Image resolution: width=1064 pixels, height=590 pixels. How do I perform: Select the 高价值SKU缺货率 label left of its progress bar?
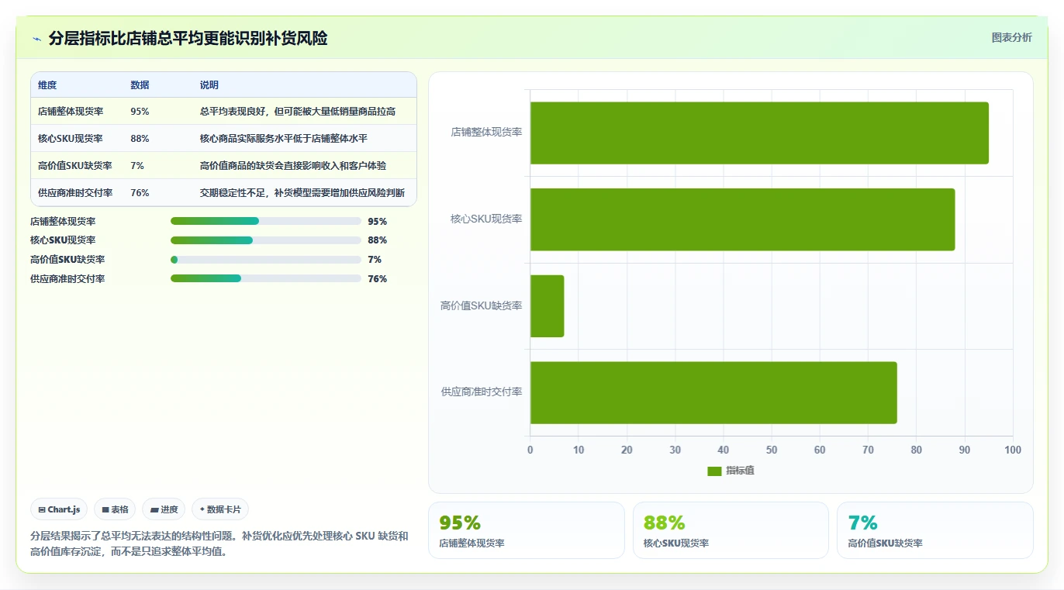tap(67, 260)
